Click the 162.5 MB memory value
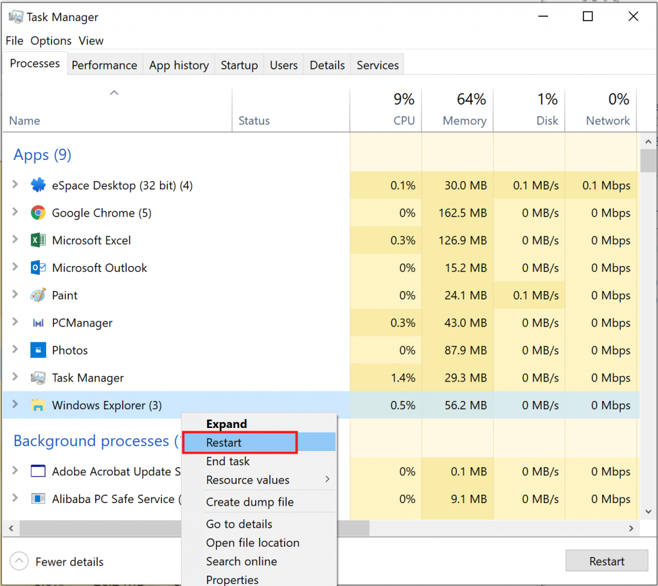Screen dimensions: 658x586 pos(463,213)
